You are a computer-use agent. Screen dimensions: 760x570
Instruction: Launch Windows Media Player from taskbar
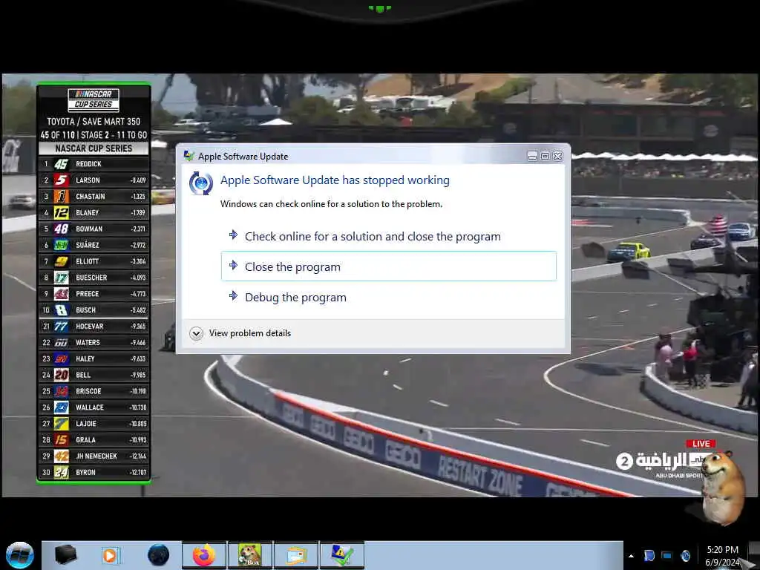[111, 555]
